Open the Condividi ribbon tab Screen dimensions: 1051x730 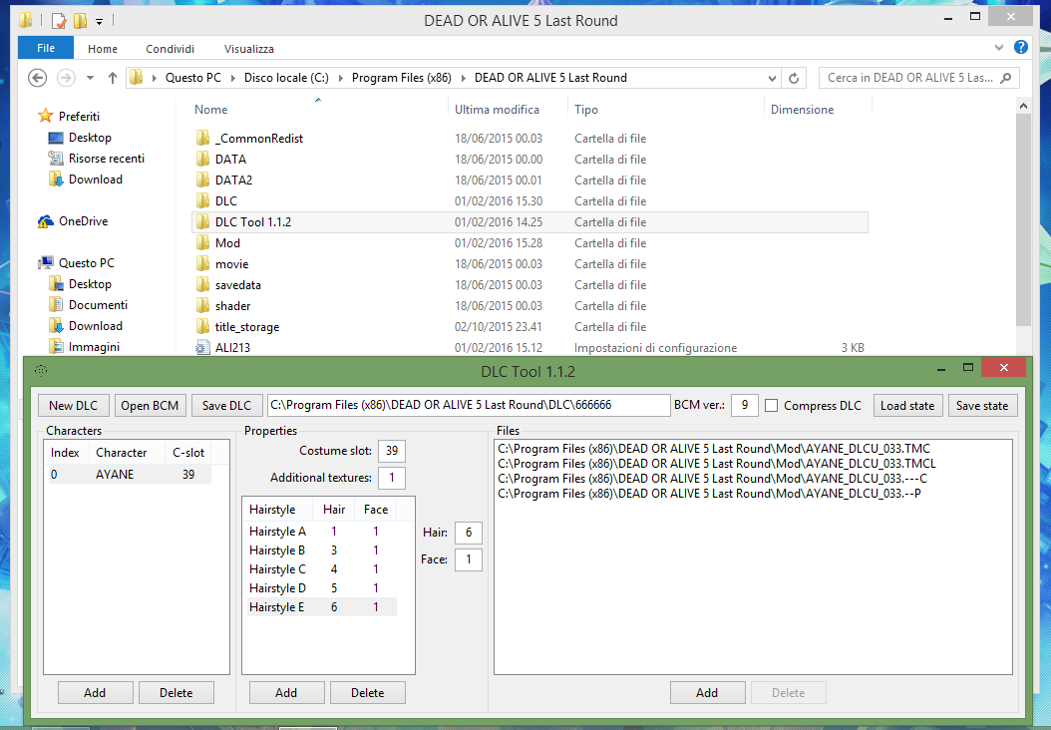click(171, 48)
